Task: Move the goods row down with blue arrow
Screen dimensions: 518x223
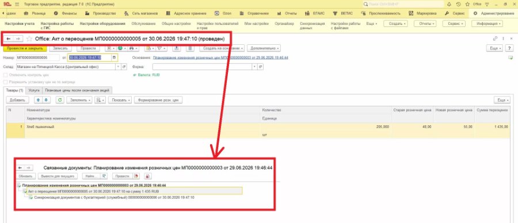Action: [x=46, y=99]
